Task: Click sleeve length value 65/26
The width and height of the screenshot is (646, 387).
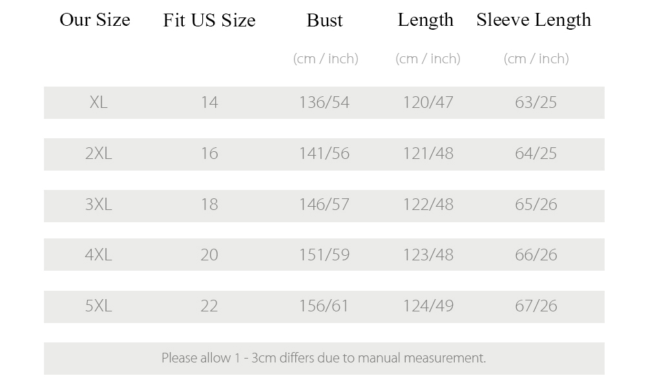Action: click(536, 204)
